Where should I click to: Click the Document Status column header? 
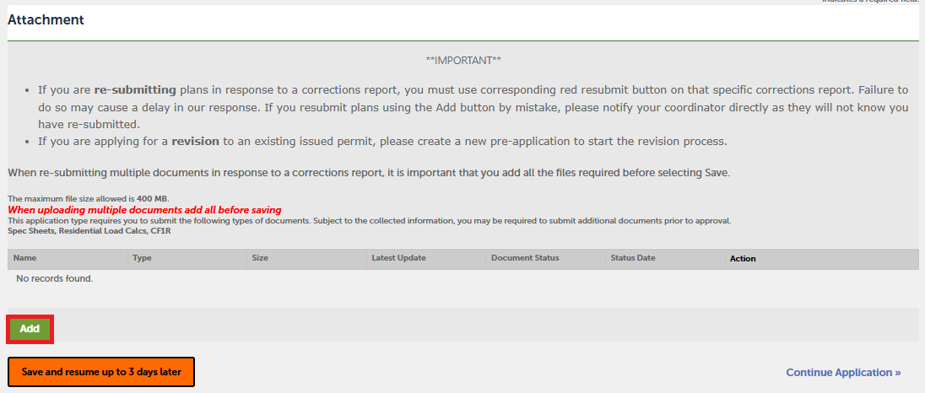525,258
